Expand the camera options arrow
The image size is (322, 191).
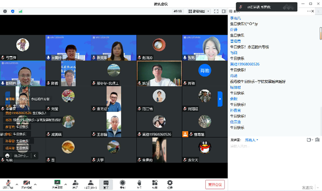click(x=35, y=184)
